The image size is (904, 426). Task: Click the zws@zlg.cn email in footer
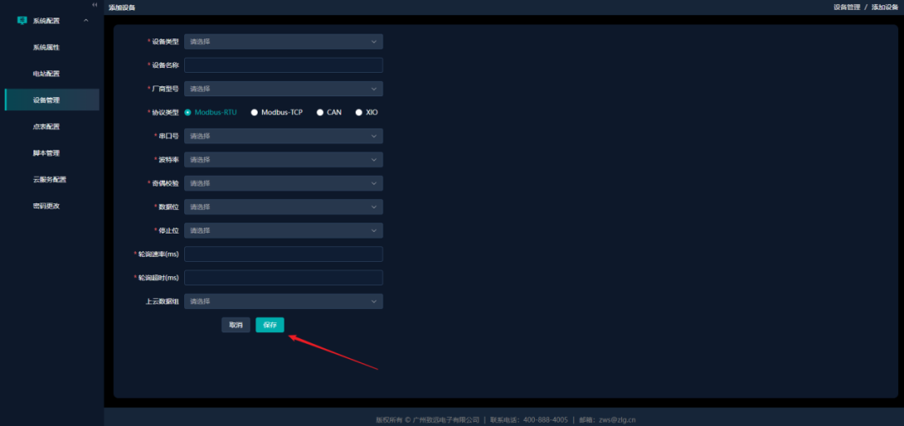click(x=615, y=420)
